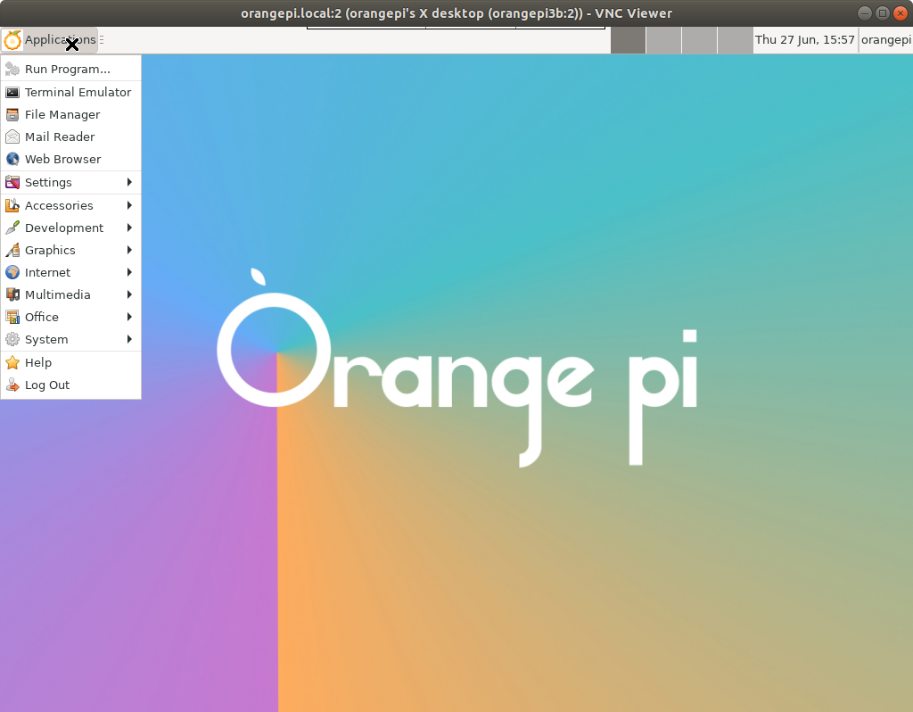Expand the Settings submenu arrow
This screenshot has height=712, width=913.
point(129,182)
